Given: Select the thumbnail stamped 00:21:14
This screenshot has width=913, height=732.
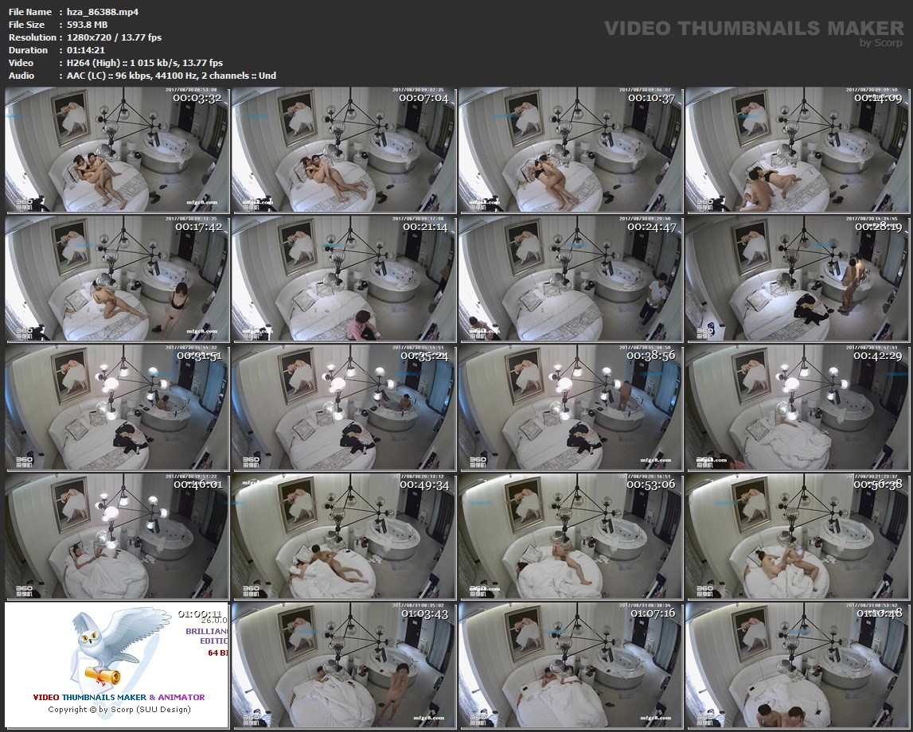Looking at the screenshot, I should point(344,278).
